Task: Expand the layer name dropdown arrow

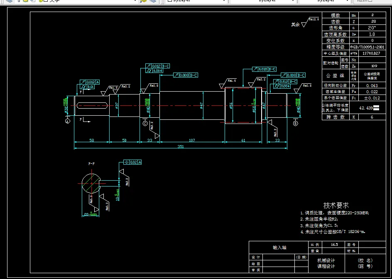Action: point(135,1)
